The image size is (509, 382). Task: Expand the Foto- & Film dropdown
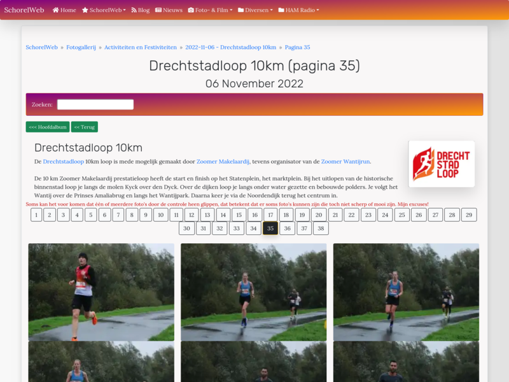pos(211,10)
